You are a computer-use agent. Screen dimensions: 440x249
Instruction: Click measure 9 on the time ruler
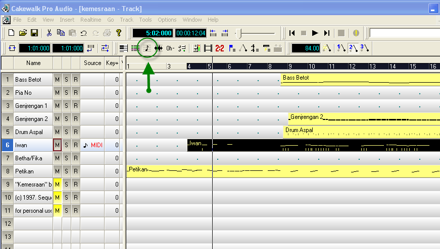[290, 67]
